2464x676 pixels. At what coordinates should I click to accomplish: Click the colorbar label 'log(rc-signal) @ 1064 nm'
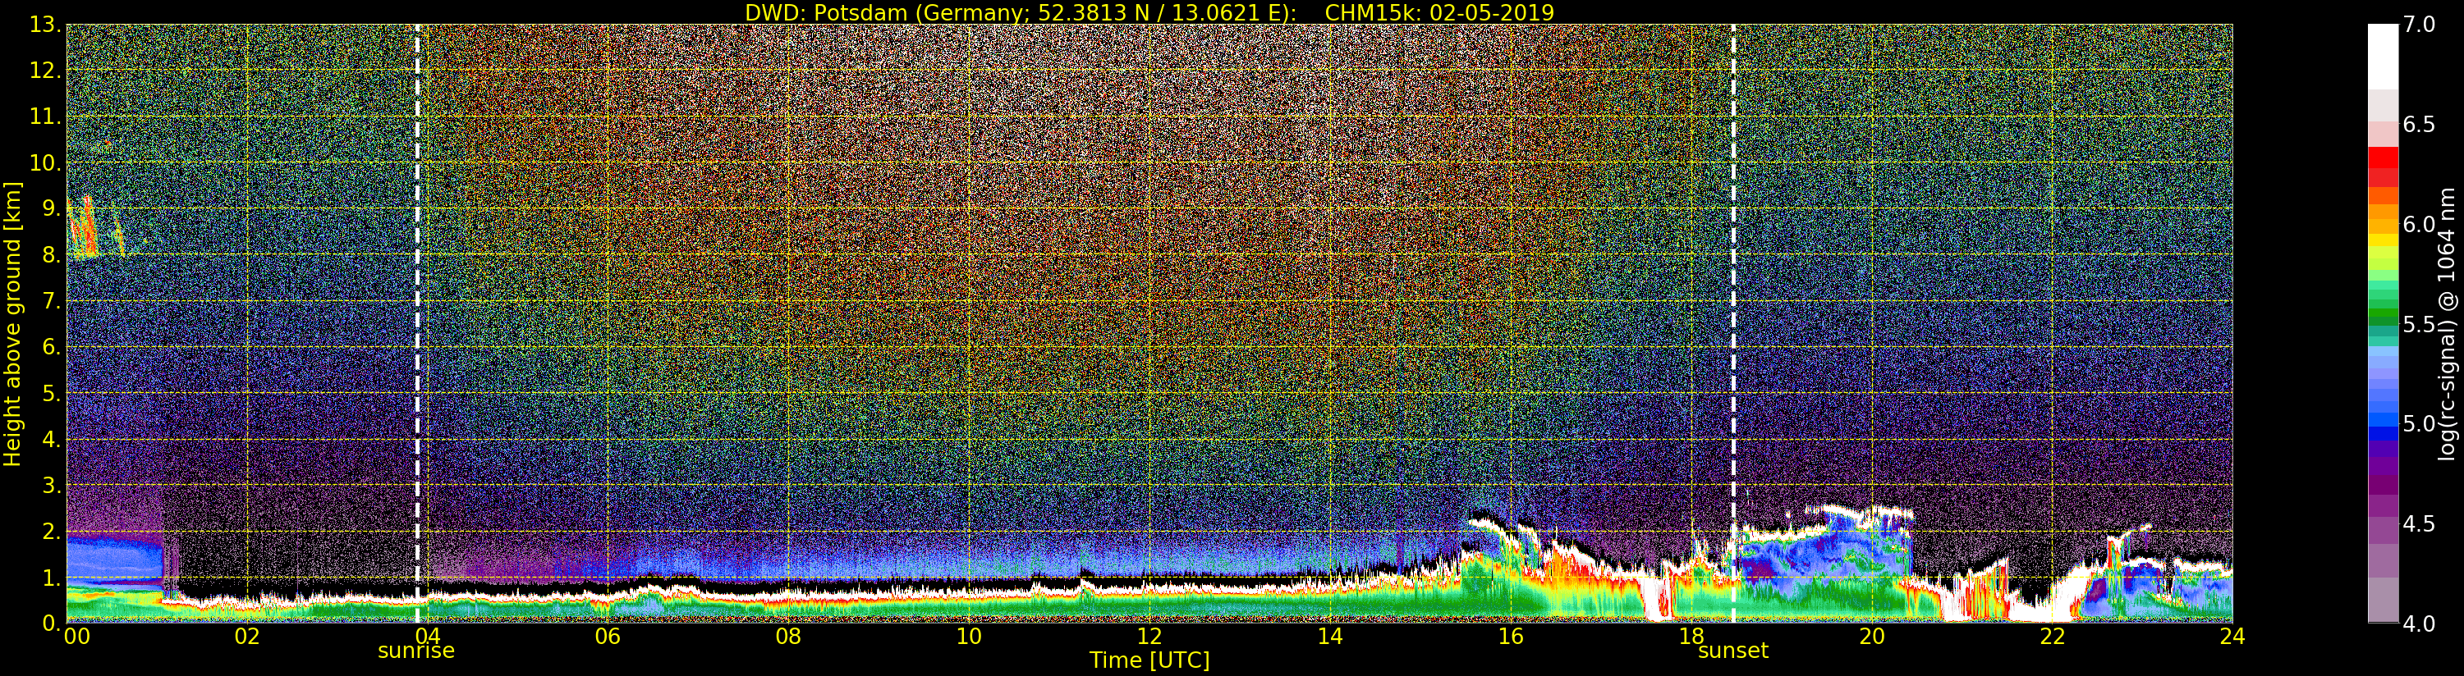pyautogui.click(x=2447, y=323)
